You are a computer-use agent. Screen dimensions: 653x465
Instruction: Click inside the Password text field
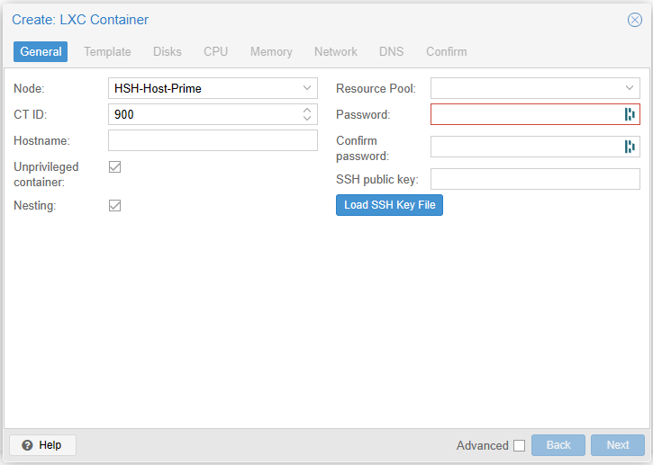click(x=525, y=114)
